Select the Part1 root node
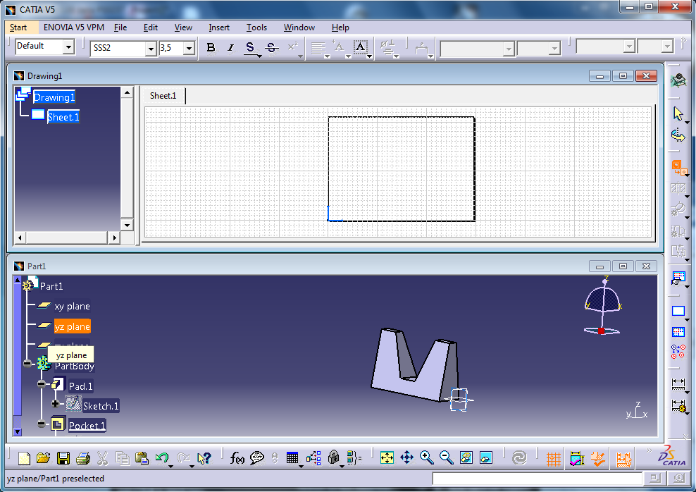 pyautogui.click(x=51, y=286)
